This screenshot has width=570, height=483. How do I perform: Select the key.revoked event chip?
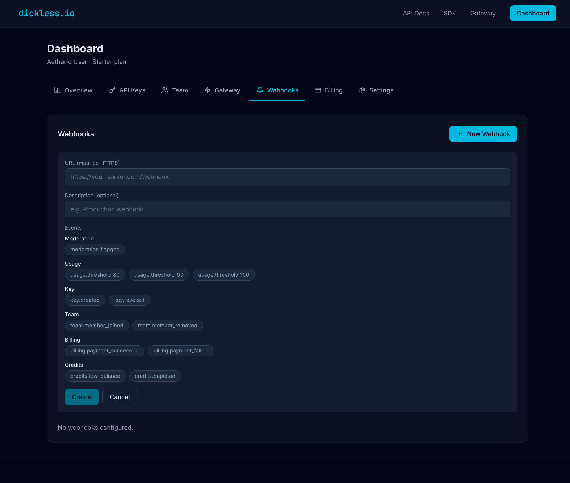click(129, 300)
